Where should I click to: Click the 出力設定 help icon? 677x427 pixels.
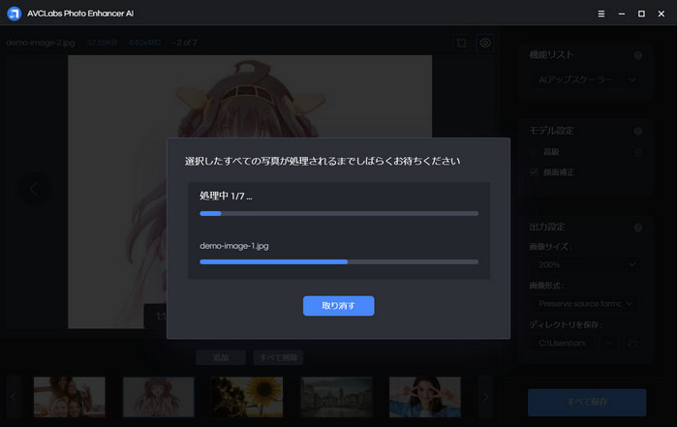pyautogui.click(x=637, y=228)
